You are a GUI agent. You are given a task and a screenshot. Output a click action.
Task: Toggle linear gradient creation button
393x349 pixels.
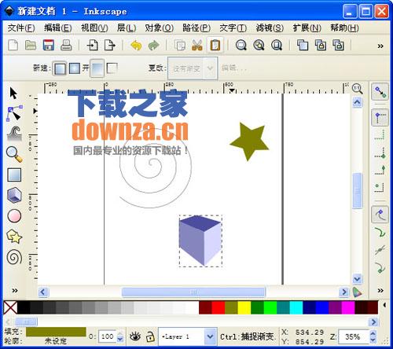[60, 68]
